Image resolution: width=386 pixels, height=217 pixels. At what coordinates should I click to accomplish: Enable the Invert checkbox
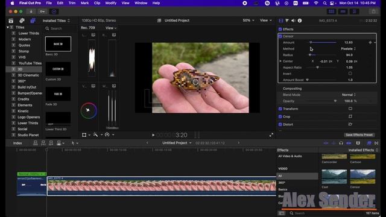[350, 74]
